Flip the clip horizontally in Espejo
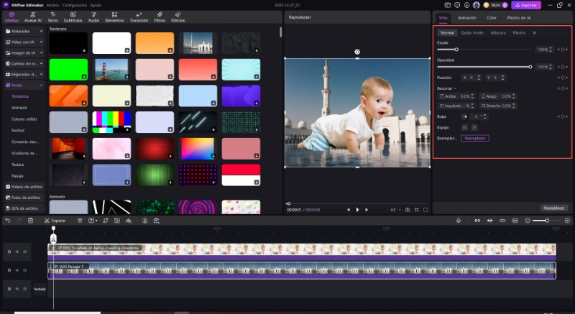Image resolution: width=575 pixels, height=314 pixels. [464, 127]
